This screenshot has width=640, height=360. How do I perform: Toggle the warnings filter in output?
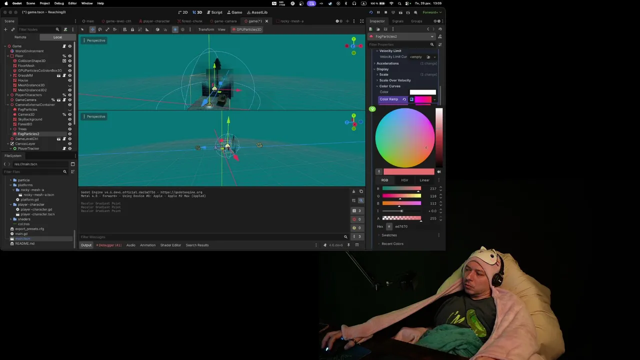pos(357,228)
